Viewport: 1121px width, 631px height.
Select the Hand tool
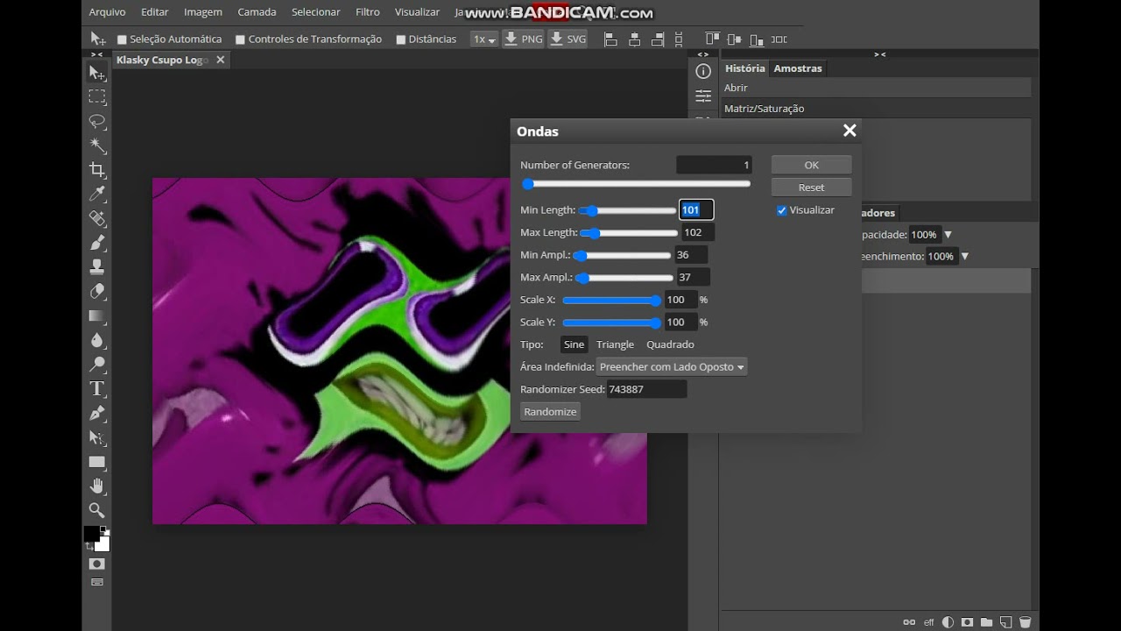pos(97,486)
